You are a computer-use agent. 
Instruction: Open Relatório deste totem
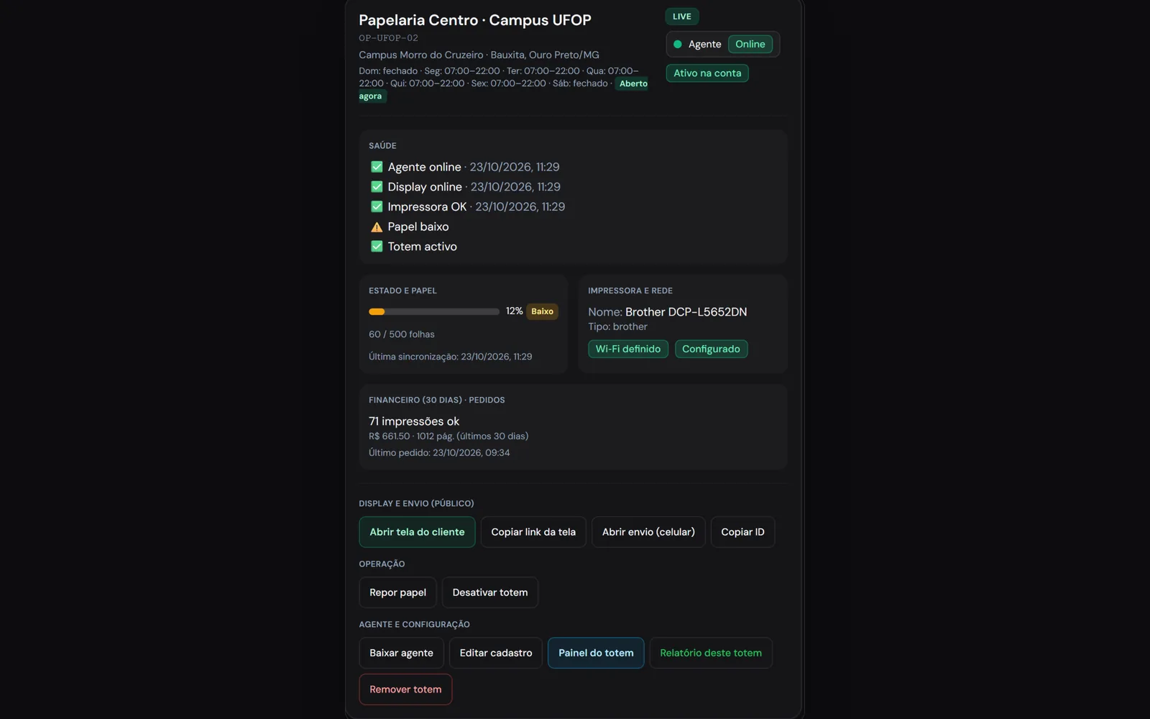711,653
